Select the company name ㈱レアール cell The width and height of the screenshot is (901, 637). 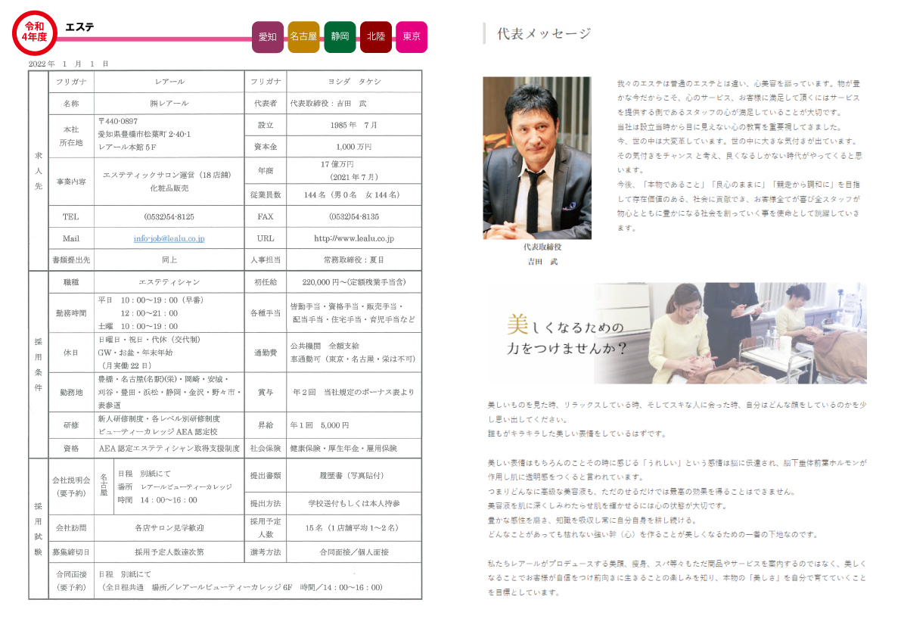pos(169,104)
